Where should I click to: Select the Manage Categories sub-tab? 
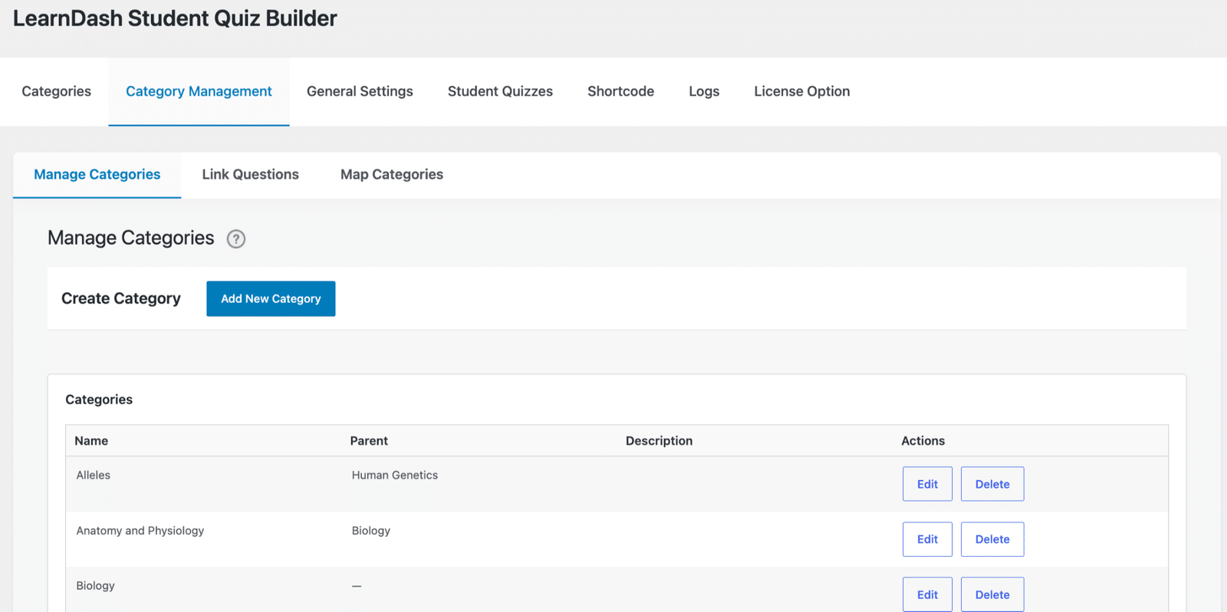pyautogui.click(x=97, y=175)
